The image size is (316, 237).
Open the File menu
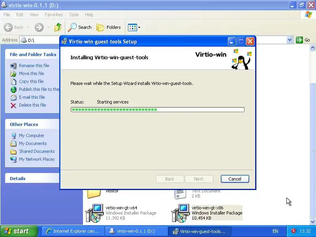pos(7,15)
